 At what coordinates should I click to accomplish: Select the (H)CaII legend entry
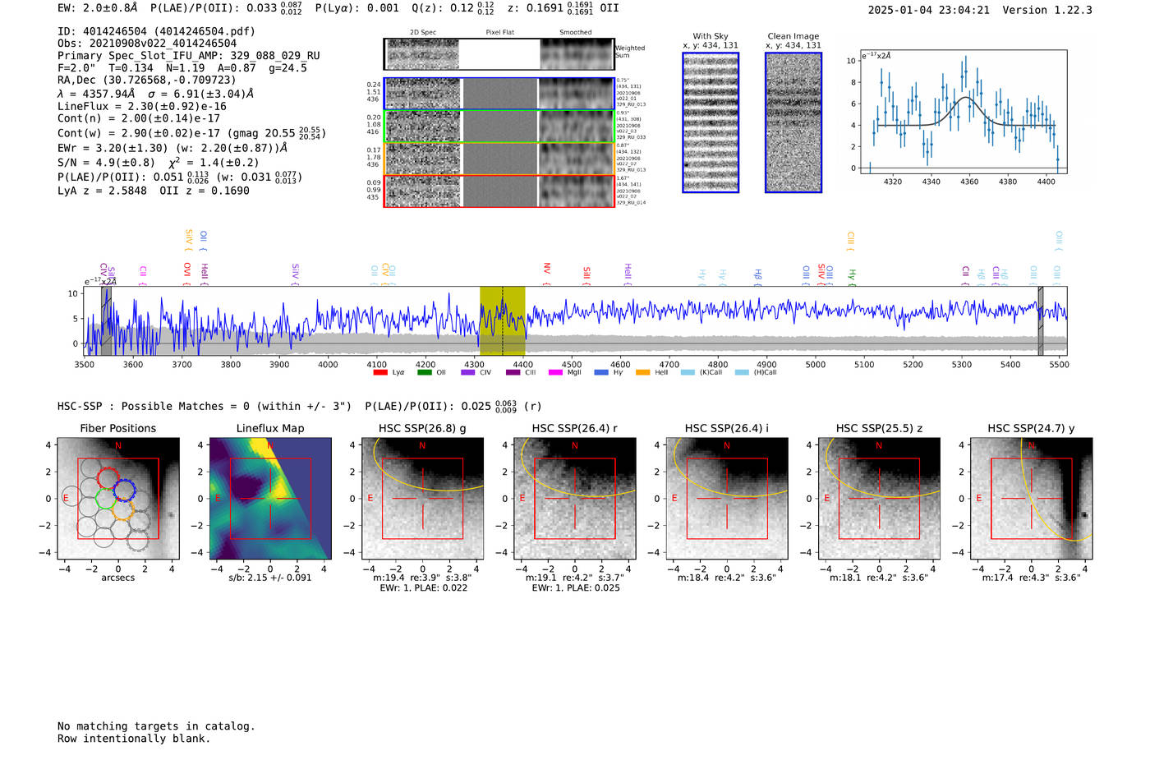point(755,372)
